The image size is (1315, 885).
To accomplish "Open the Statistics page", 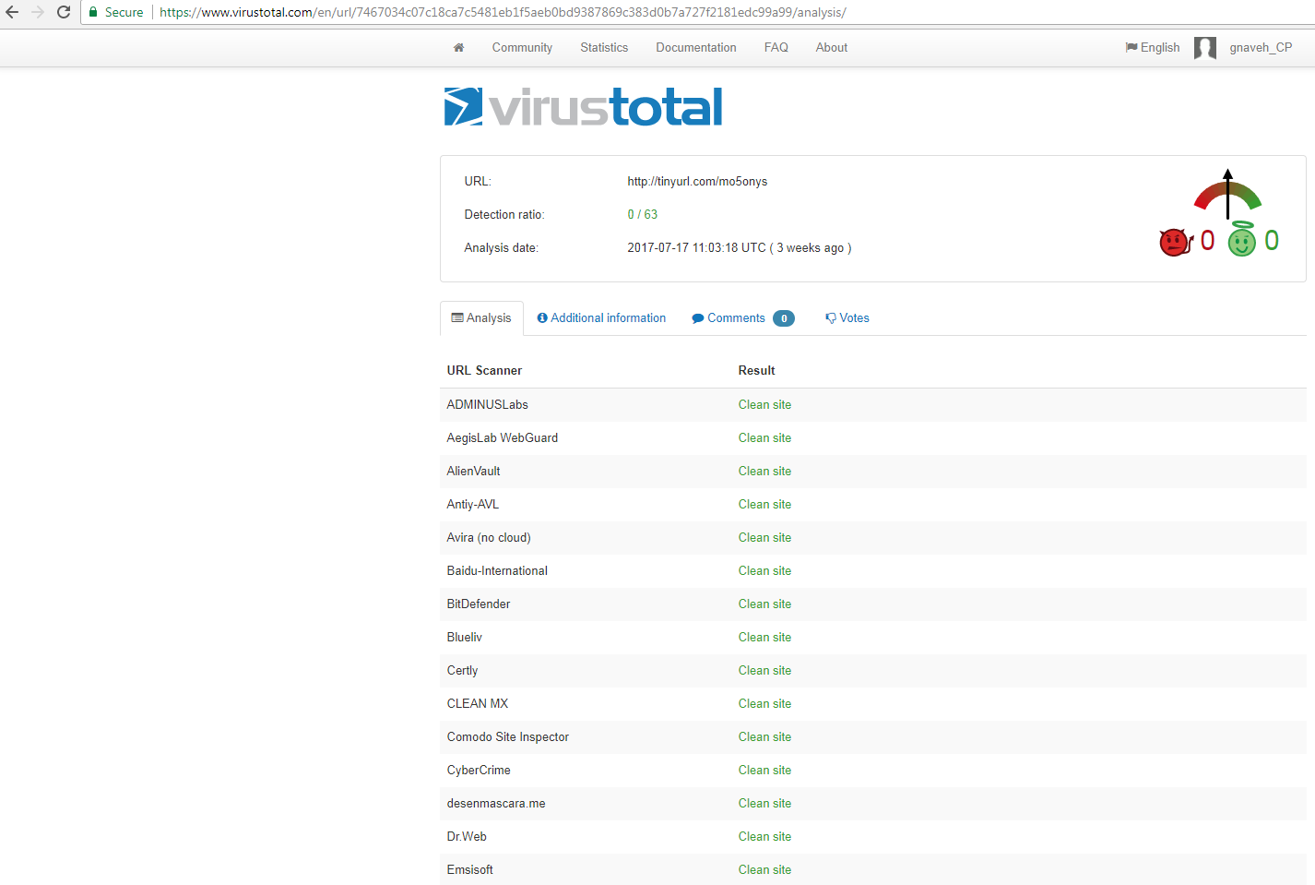I will pos(604,47).
